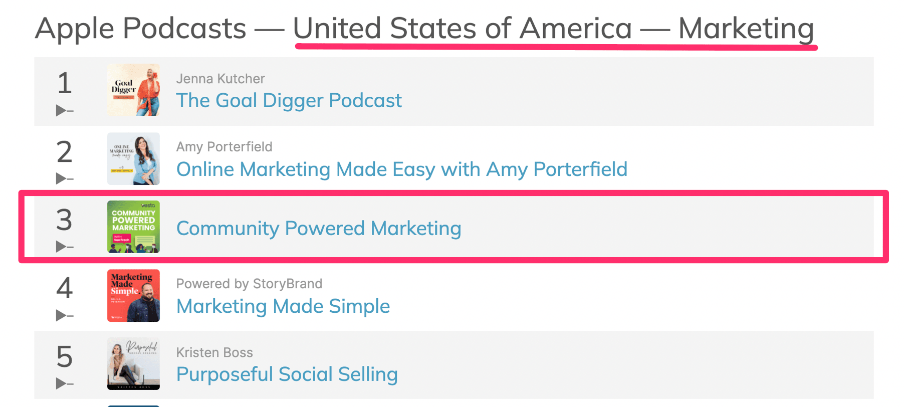Click the Marketing category in heading
Viewport: 904px width, 407px height.
pos(746,28)
